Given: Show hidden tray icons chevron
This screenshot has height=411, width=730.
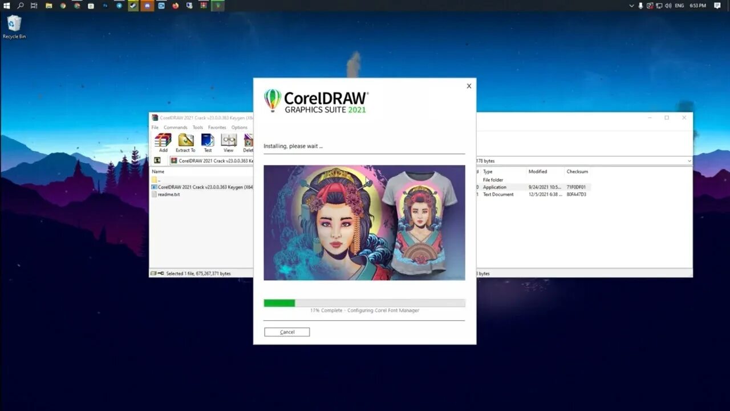Looking at the screenshot, I should point(631,6).
